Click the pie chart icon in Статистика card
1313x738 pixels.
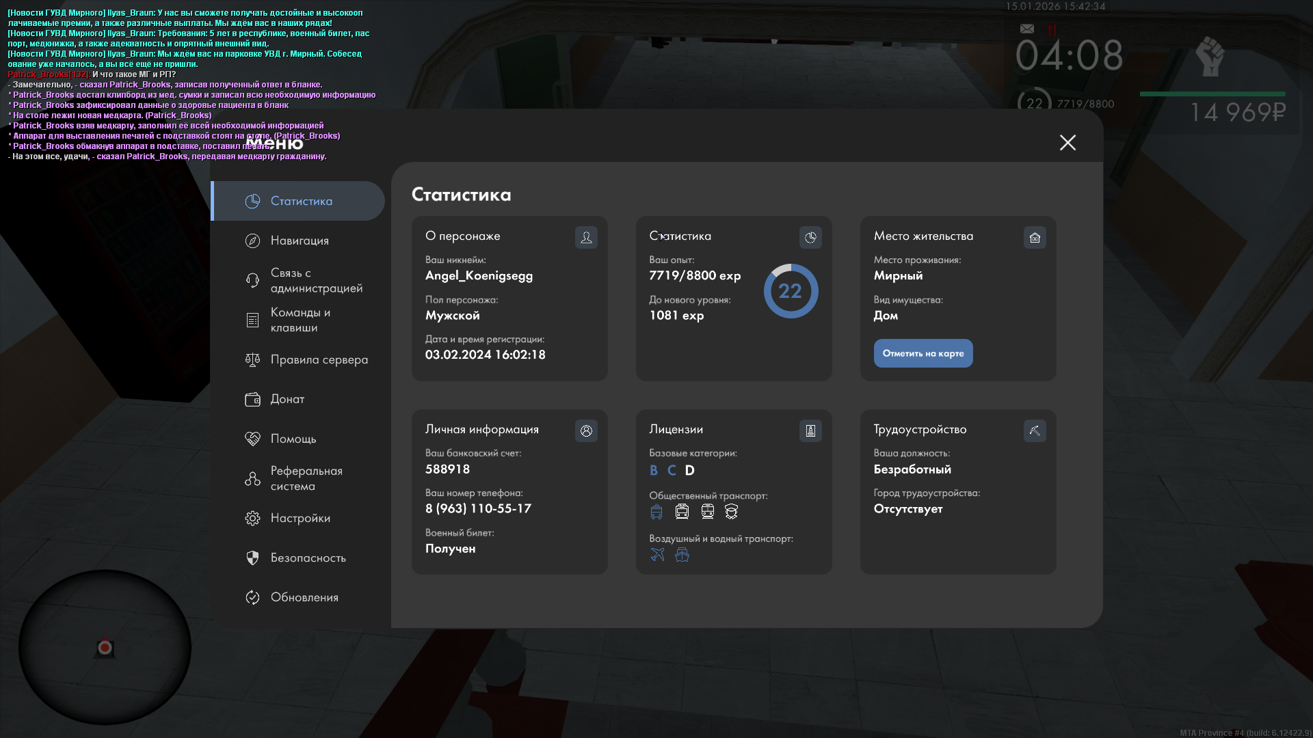coord(810,237)
